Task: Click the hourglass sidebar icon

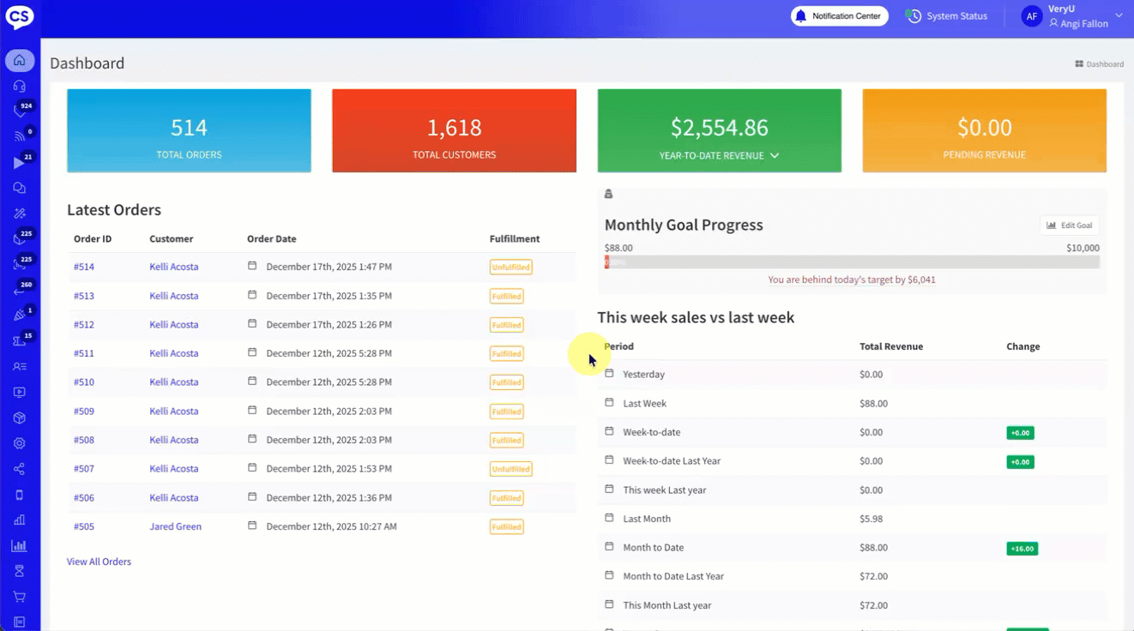Action: (19, 571)
